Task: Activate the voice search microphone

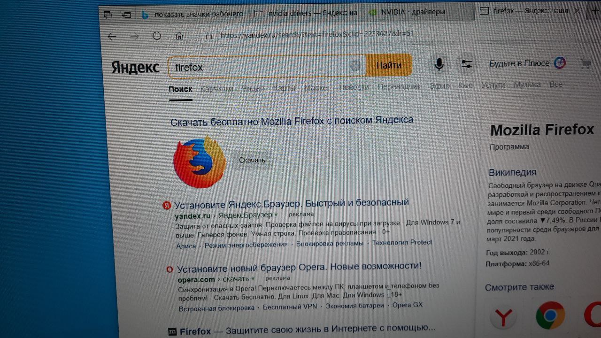Action: pos(439,64)
